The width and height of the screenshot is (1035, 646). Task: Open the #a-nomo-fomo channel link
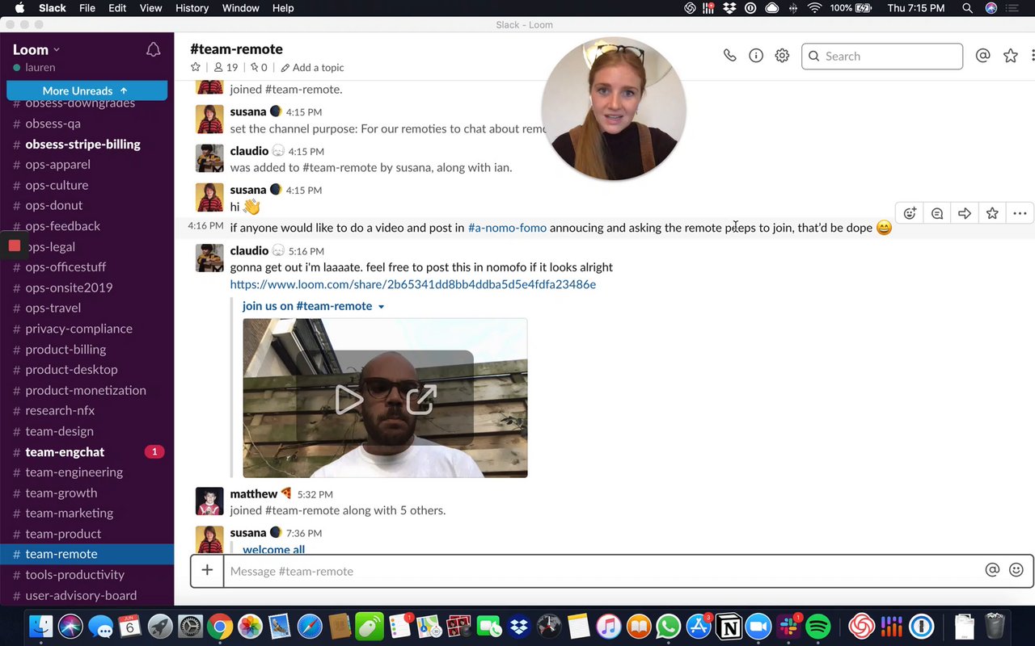[507, 228]
